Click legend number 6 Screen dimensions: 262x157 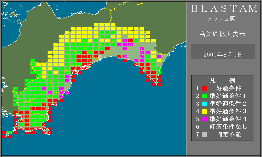[198, 127]
